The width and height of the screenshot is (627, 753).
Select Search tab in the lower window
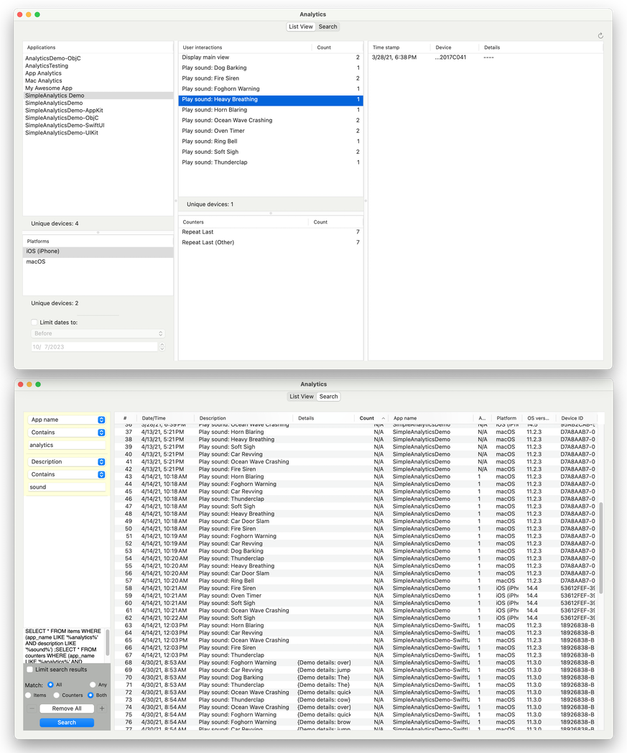coord(329,397)
